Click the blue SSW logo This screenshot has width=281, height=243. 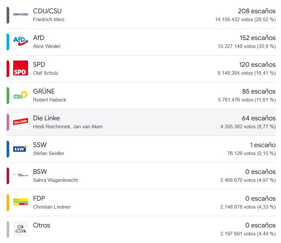(x=20, y=148)
